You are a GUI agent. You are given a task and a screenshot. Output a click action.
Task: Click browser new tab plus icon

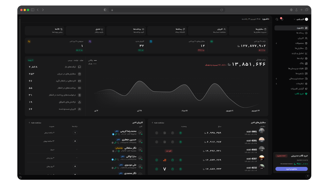click(x=302, y=10)
